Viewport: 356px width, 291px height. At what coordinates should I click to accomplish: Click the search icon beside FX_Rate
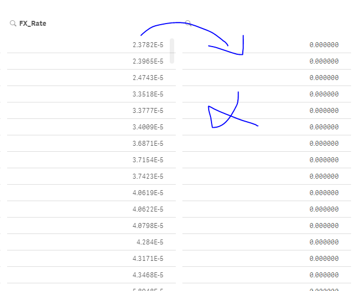[13, 24]
